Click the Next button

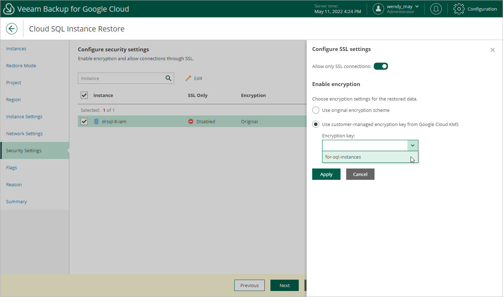[x=285, y=285]
